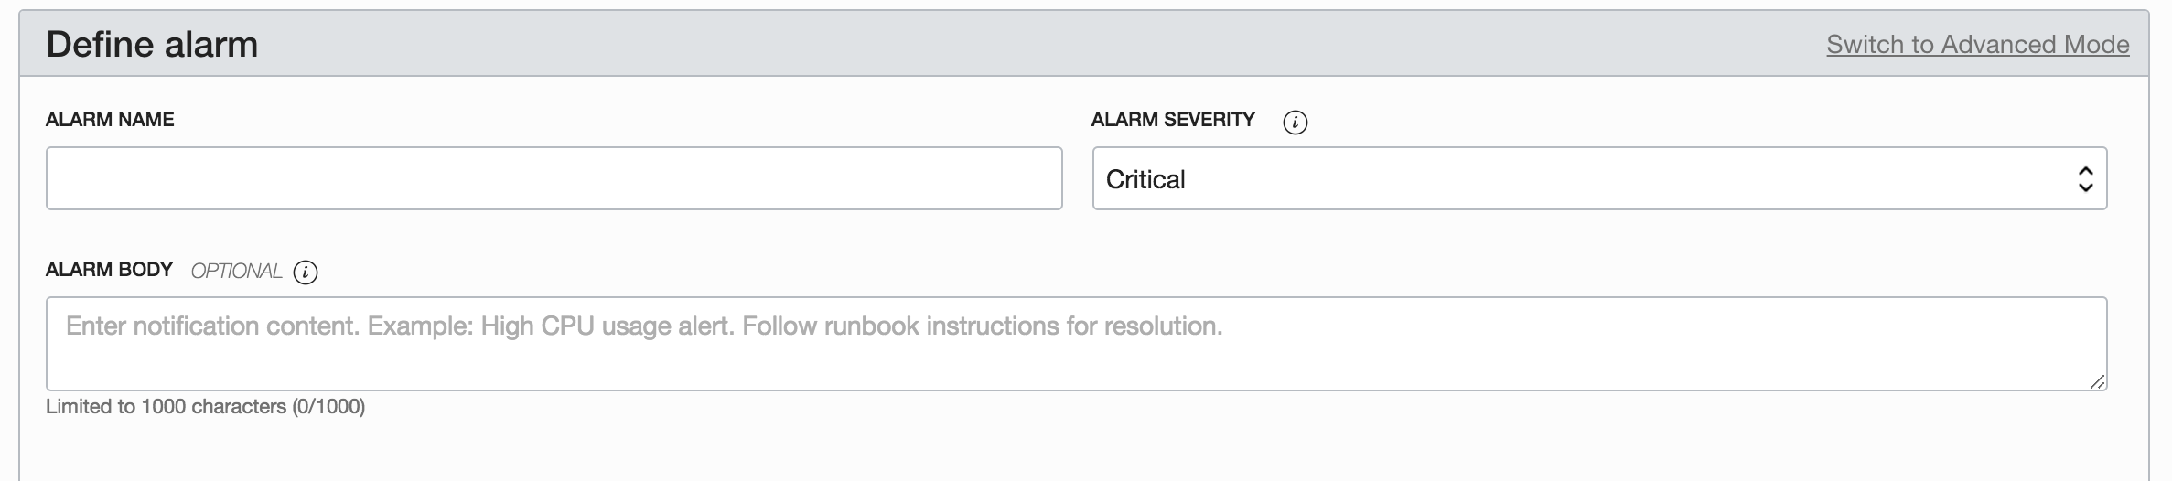Image resolution: width=2172 pixels, height=481 pixels.
Task: Click the Alarm Body textarea resize handle
Action: 2097,381
